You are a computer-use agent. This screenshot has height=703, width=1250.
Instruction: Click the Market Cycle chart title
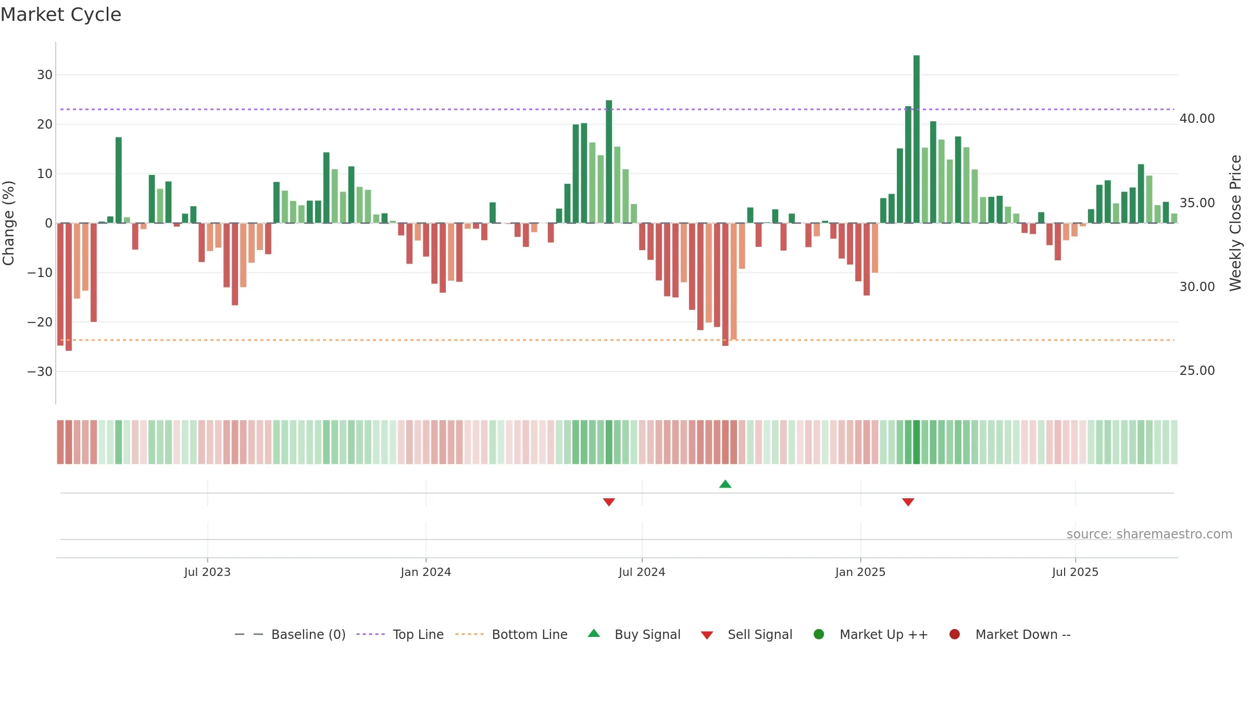pyautogui.click(x=61, y=15)
